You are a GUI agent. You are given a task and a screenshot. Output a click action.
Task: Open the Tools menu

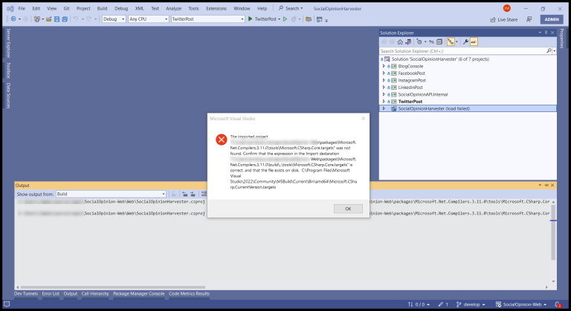click(x=193, y=8)
